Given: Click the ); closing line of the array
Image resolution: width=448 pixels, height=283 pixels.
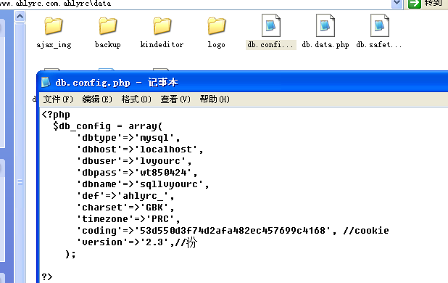Looking at the screenshot, I should point(70,254).
